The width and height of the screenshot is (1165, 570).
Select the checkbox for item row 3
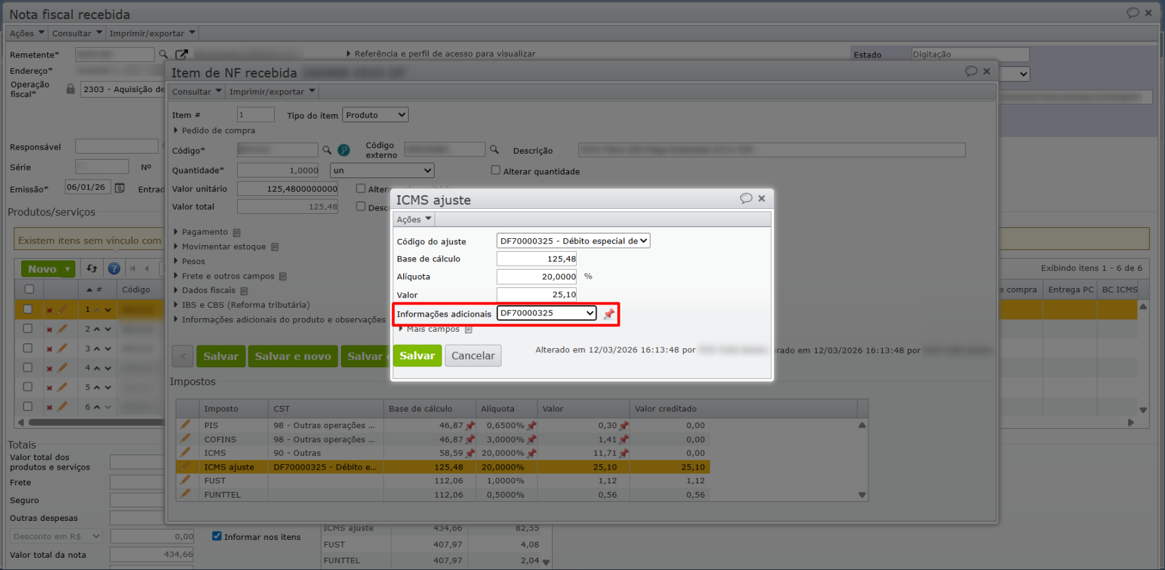coord(28,348)
